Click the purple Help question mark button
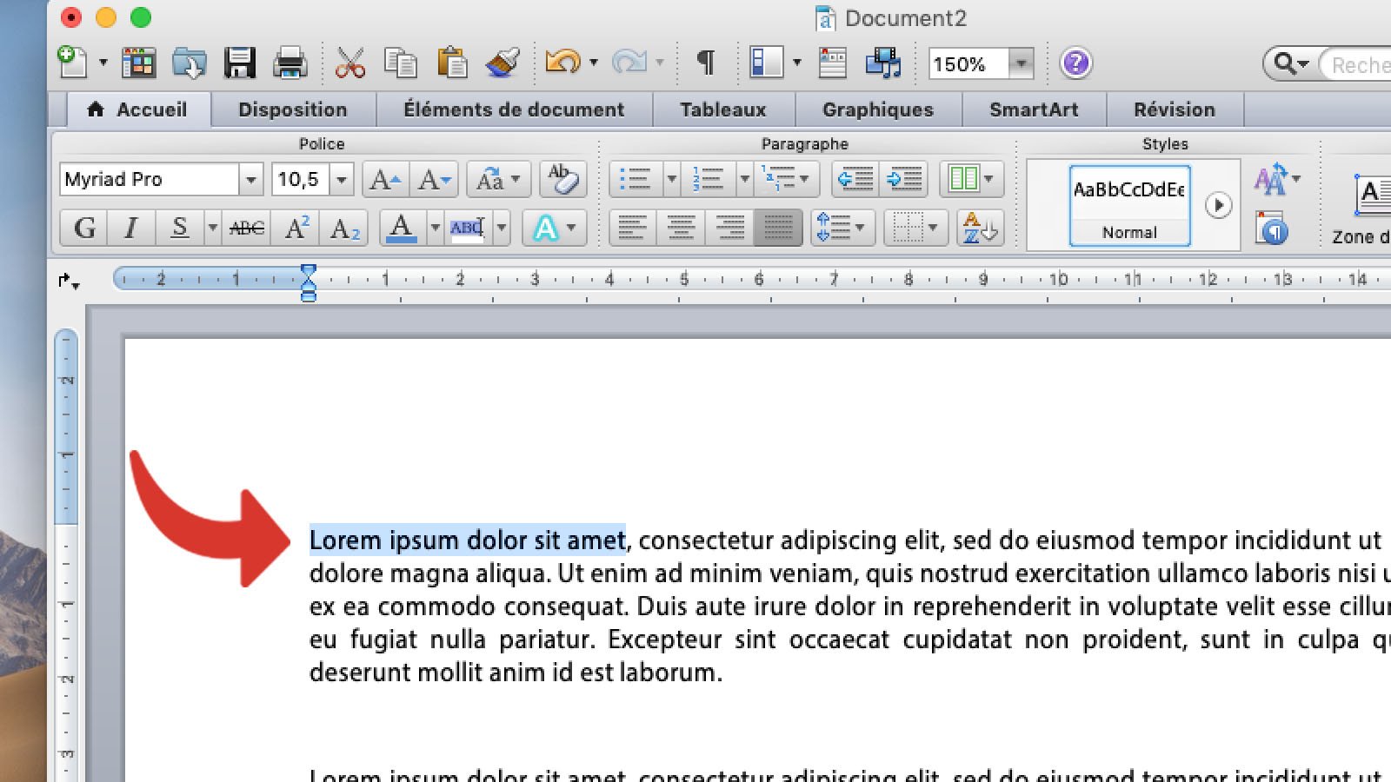This screenshot has width=1391, height=782. (x=1075, y=63)
